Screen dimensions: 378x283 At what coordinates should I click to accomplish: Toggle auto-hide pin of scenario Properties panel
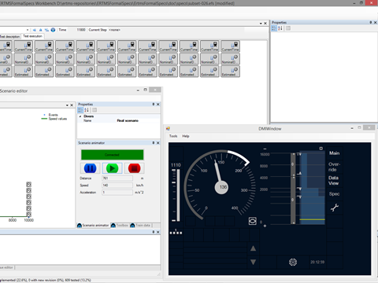pos(154,105)
